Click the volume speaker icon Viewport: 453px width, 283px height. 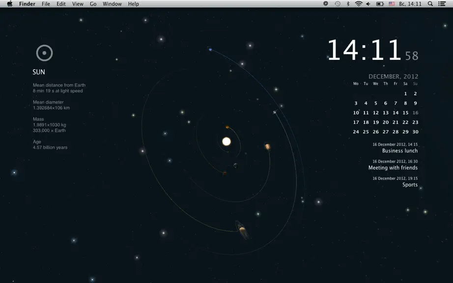click(x=368, y=4)
